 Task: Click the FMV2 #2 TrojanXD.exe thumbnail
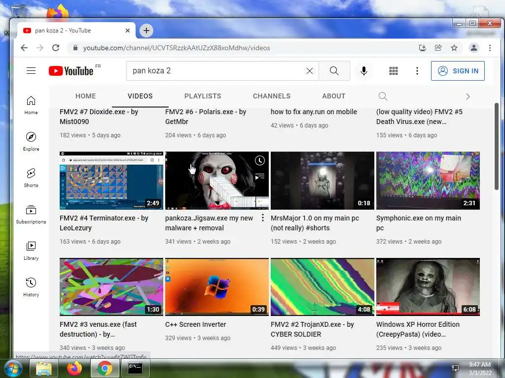[x=323, y=287]
